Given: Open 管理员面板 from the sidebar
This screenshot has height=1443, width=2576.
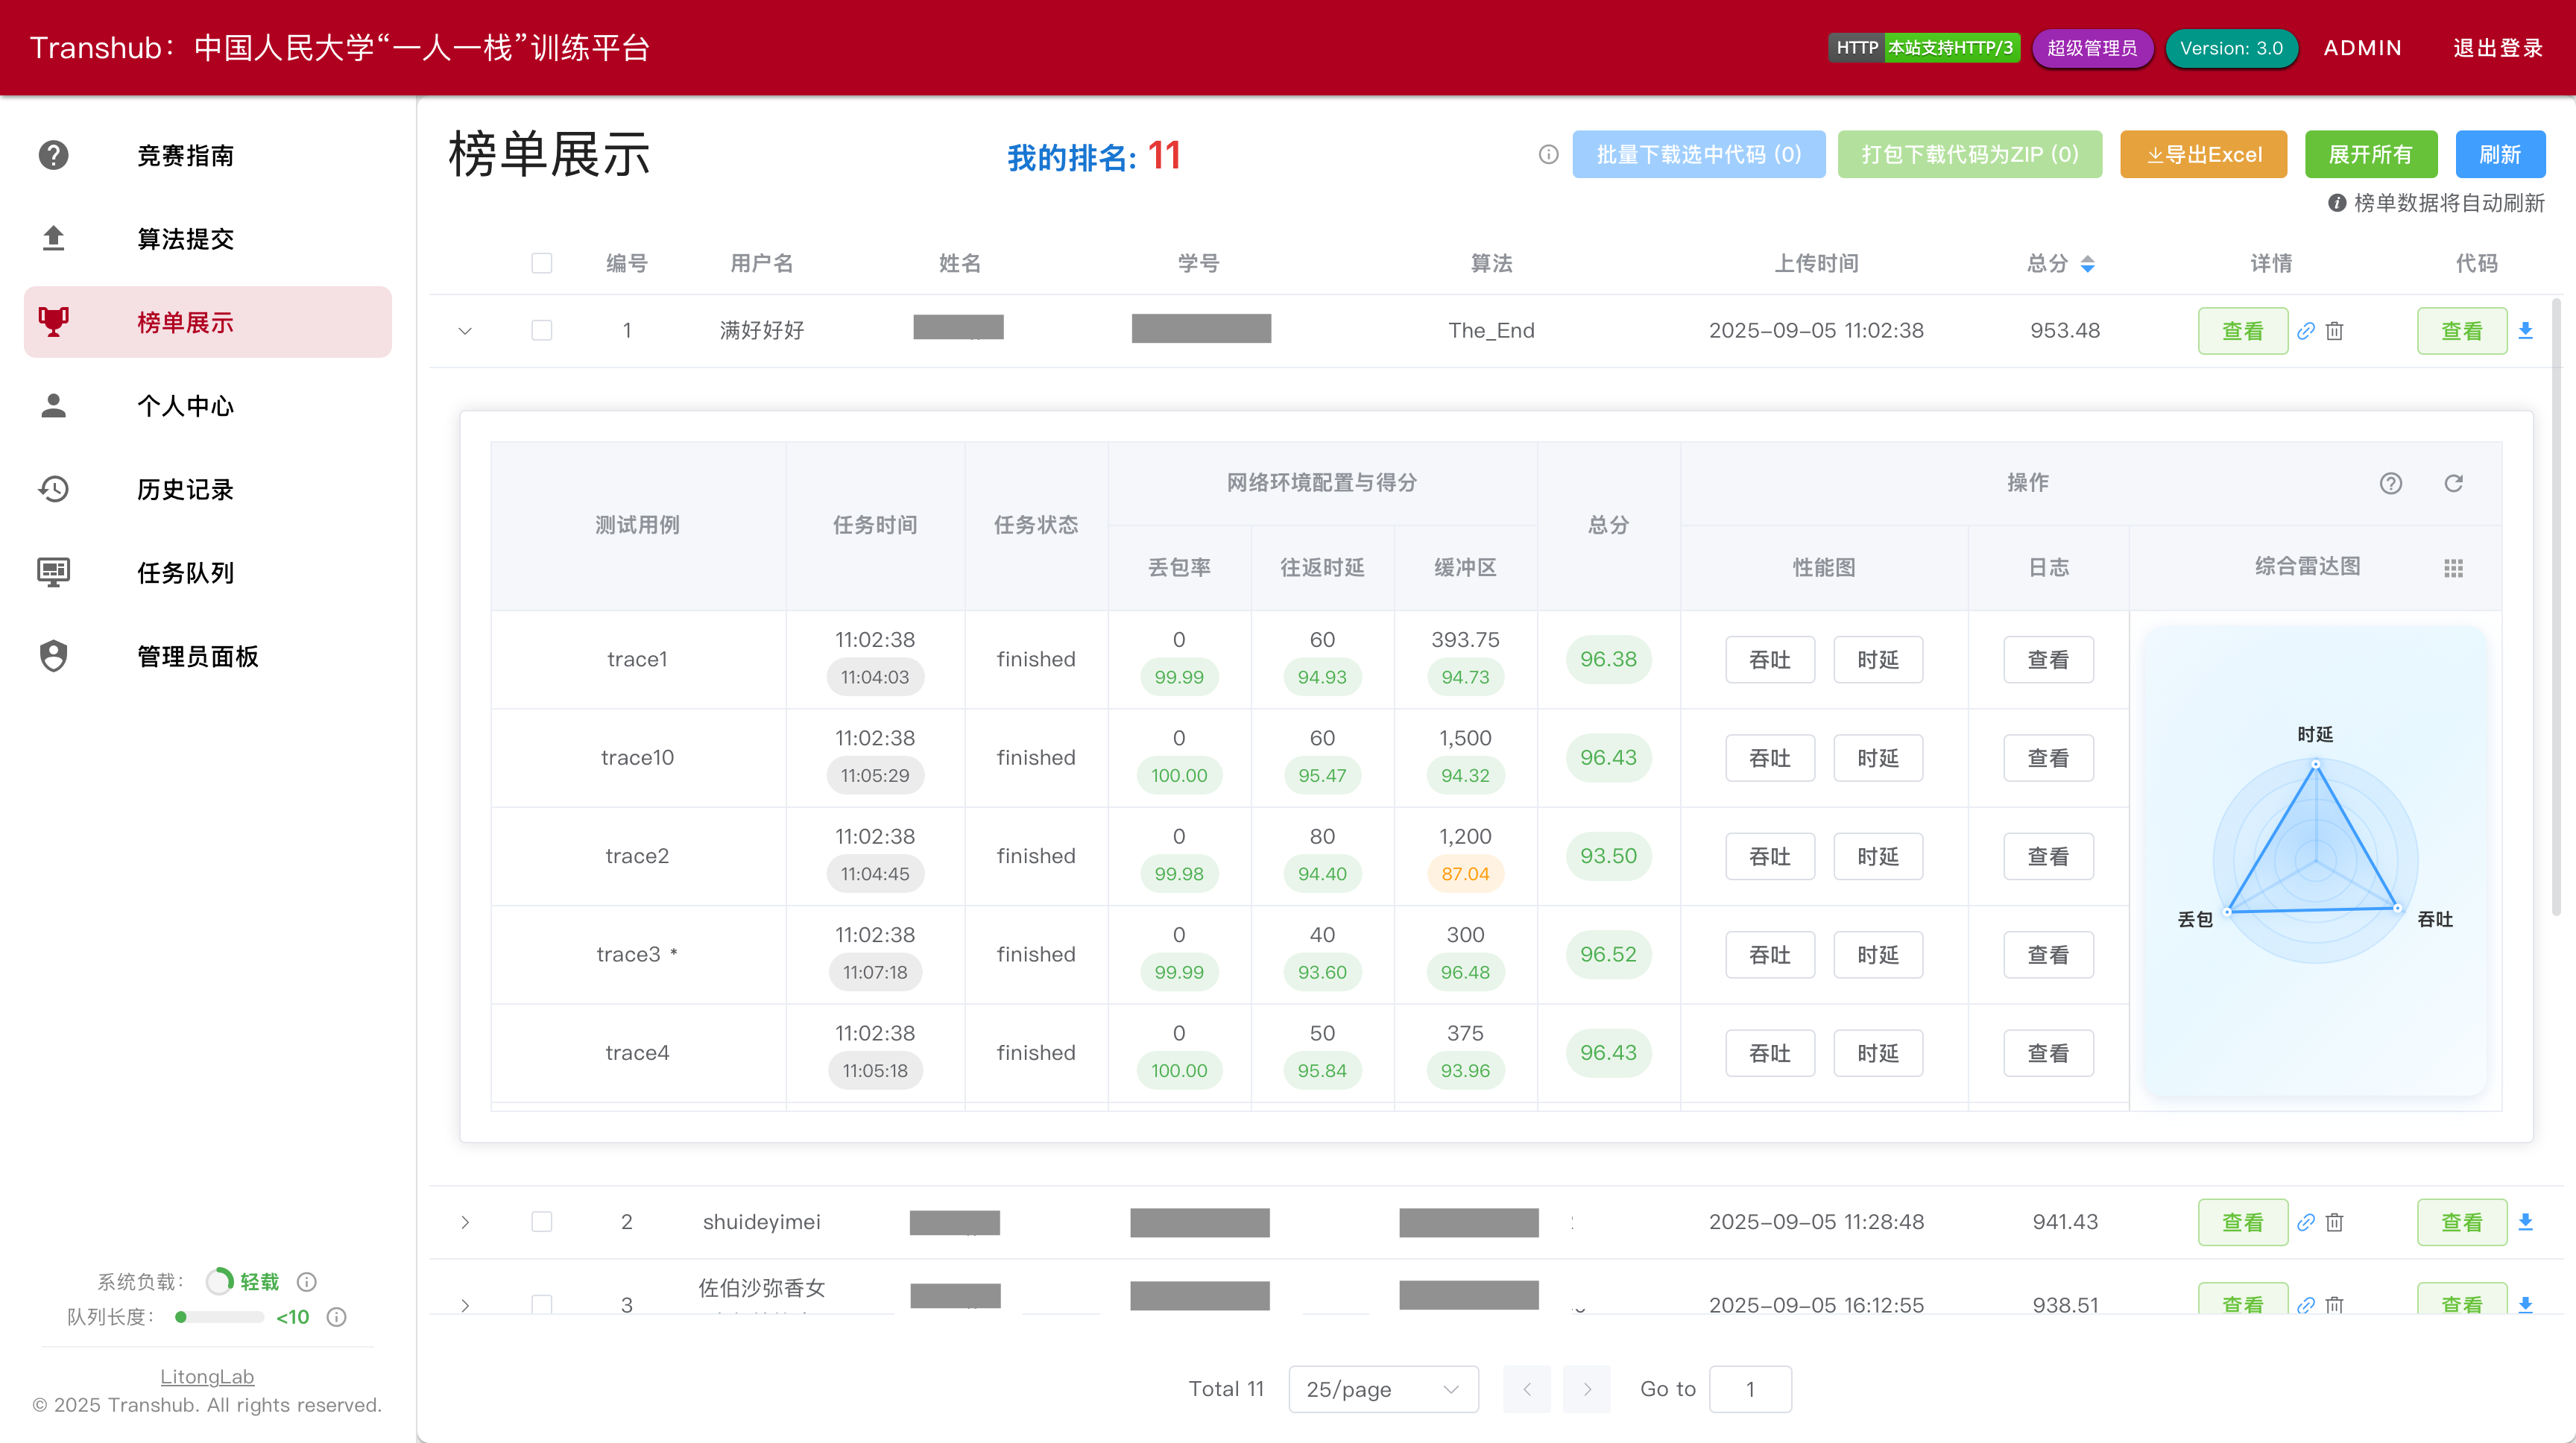Looking at the screenshot, I should click(x=197, y=656).
